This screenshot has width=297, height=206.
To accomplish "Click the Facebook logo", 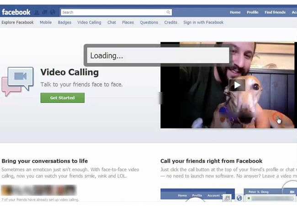I will pos(16,12).
